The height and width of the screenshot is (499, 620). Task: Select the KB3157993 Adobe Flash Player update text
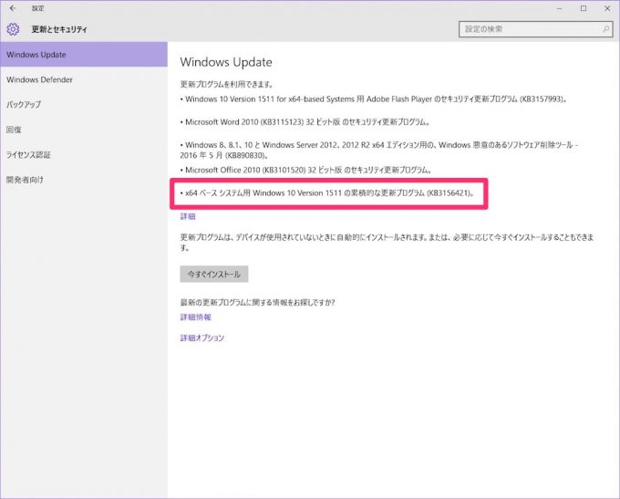tap(374, 99)
